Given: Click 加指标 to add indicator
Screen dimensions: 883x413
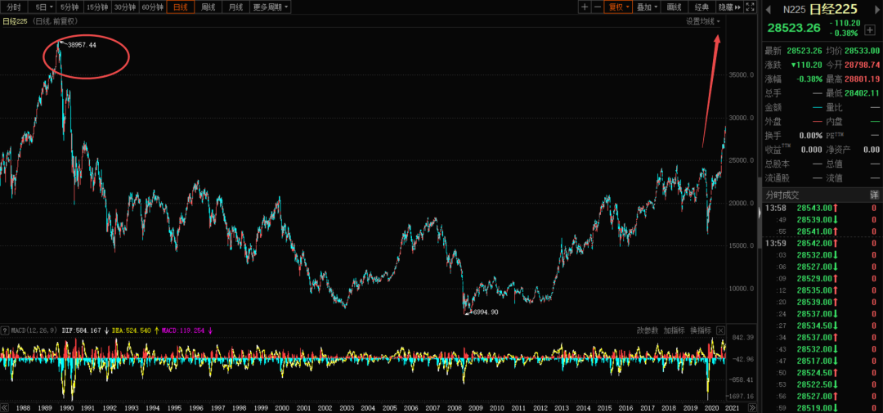Looking at the screenshot, I should click(674, 330).
